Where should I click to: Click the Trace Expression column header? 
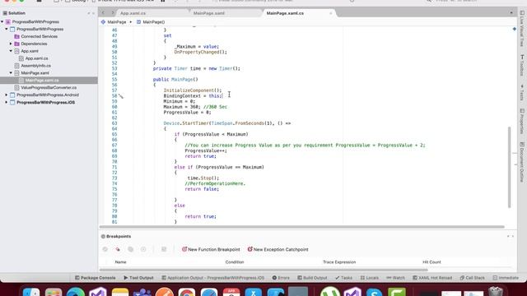click(x=339, y=262)
